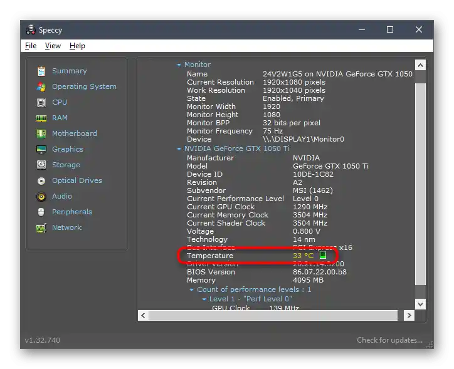Click the Storage hard drive icon
The image size is (454, 369).
41,165
